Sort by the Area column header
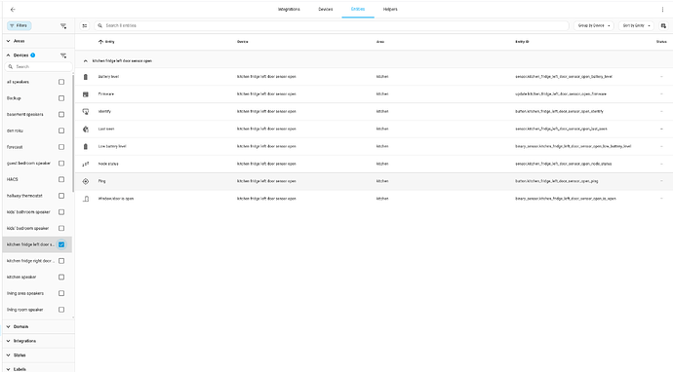The width and height of the screenshot is (673, 372). (x=380, y=42)
